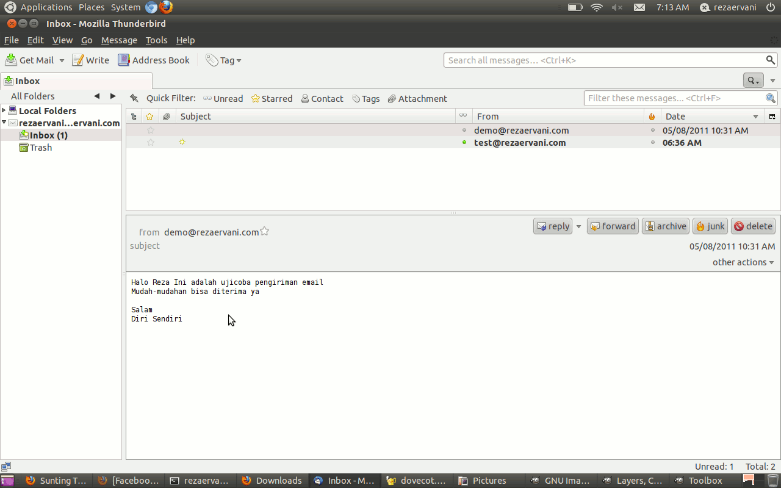Open the Tag dropdown in the toolbar
The image size is (781, 488).
(224, 60)
